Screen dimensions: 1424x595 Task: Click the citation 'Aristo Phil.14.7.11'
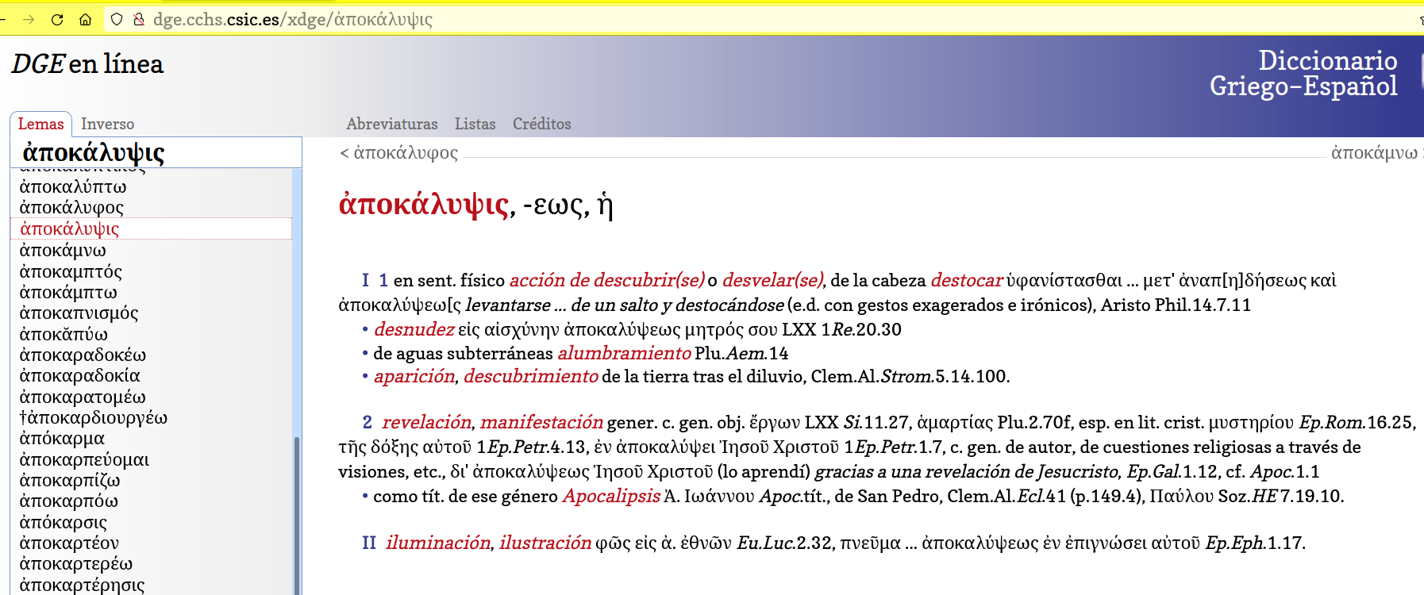point(1176,305)
